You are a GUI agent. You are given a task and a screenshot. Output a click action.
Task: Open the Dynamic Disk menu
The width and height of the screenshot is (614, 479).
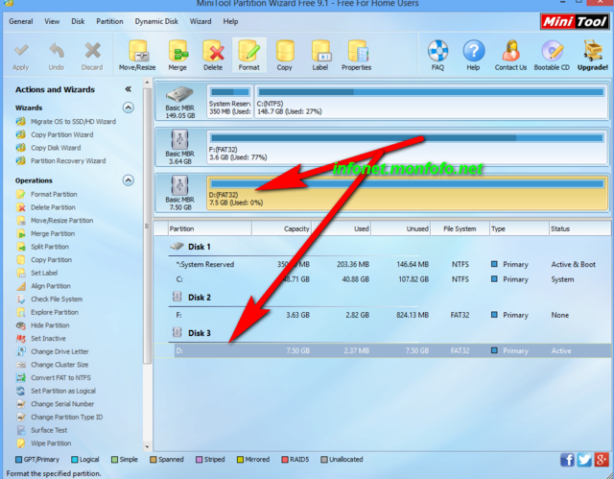tap(156, 21)
